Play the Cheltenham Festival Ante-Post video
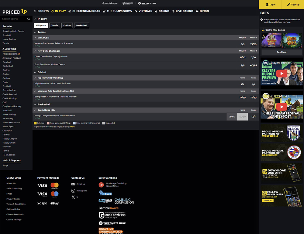The height and width of the screenshot is (234, 304). coord(282,106)
